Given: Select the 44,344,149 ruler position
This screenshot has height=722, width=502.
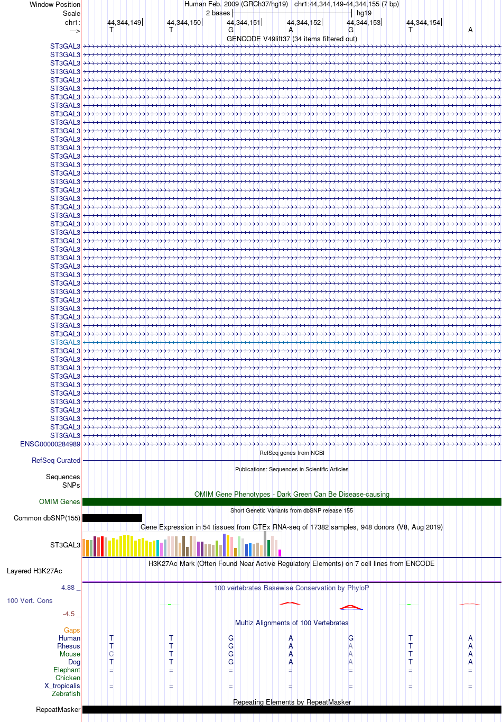Looking at the screenshot, I should pyautogui.click(x=124, y=23).
